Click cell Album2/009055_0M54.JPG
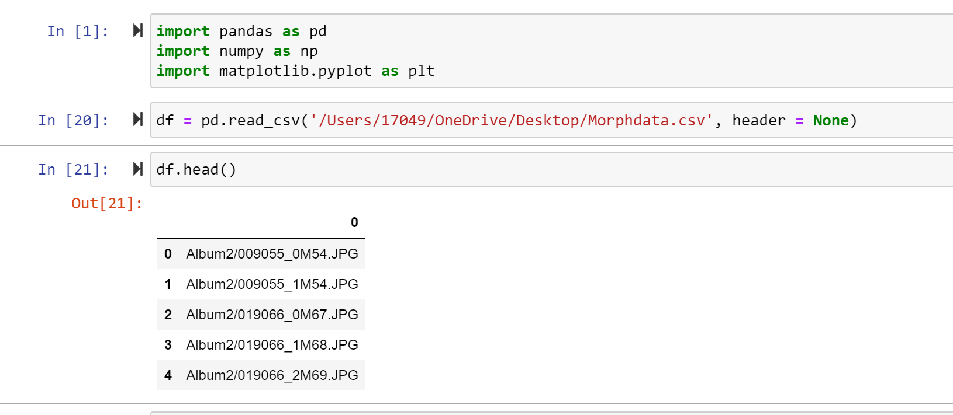The width and height of the screenshot is (953, 415). pyautogui.click(x=272, y=254)
